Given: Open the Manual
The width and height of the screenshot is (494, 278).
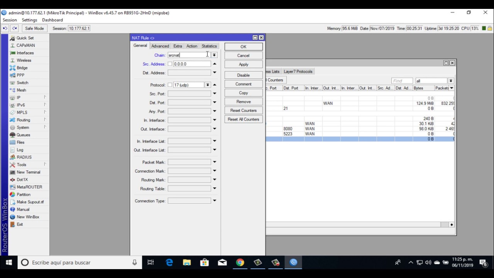Looking at the screenshot, I should (23, 209).
